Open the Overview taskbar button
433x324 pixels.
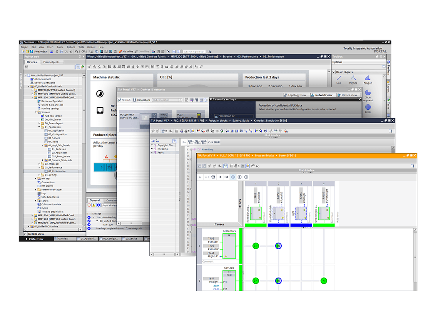tap(65, 239)
